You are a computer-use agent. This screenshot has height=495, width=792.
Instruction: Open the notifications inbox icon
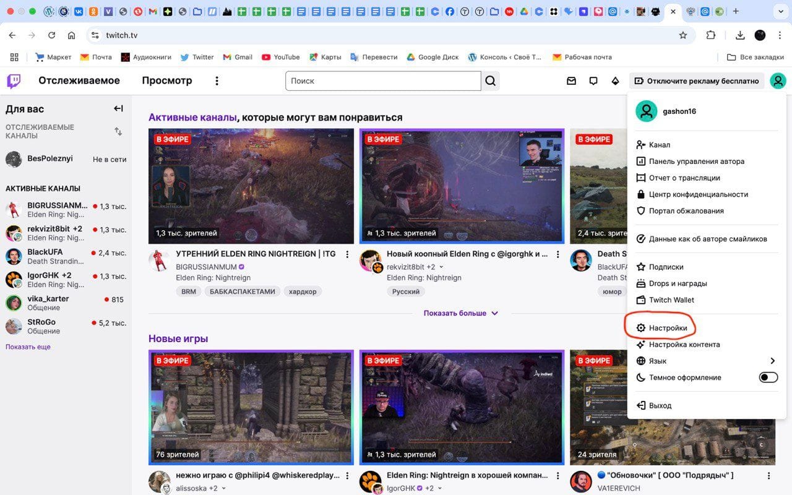(x=572, y=81)
